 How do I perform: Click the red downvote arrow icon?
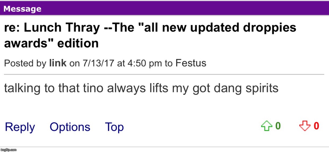(304, 126)
